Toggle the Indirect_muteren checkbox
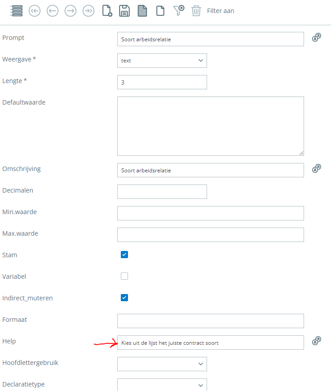The height and width of the screenshot is (391, 331). pyautogui.click(x=124, y=298)
